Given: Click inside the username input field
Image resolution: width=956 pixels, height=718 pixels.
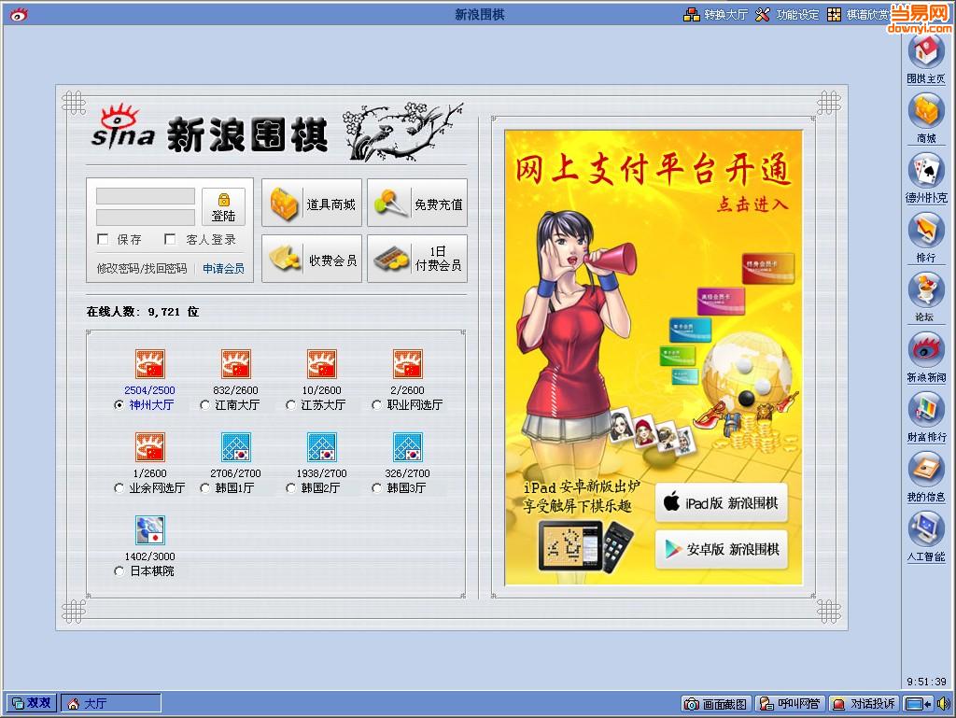Looking at the screenshot, I should click(x=146, y=195).
